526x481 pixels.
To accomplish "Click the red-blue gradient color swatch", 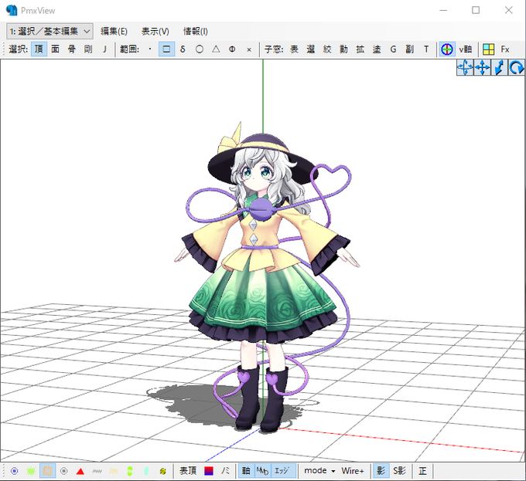I will click(209, 471).
